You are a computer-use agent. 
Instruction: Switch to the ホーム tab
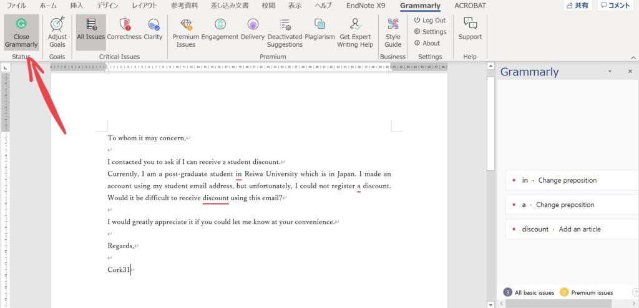[49, 5]
